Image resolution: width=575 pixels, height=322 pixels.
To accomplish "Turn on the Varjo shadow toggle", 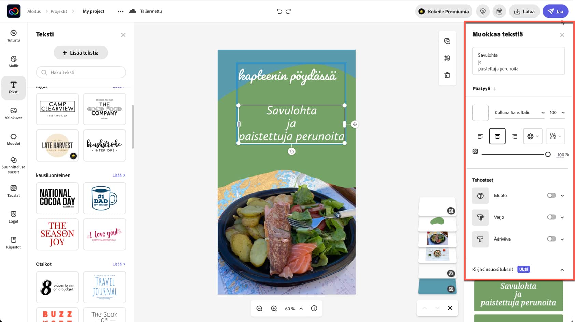I will pos(551,217).
